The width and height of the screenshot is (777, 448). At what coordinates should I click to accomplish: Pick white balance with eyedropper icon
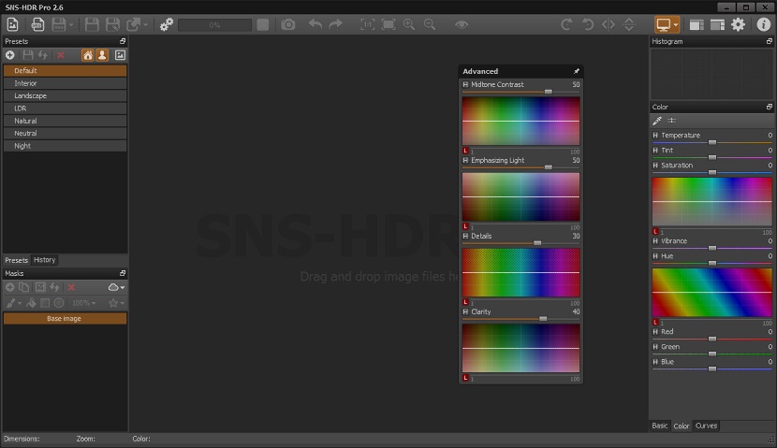coord(657,121)
